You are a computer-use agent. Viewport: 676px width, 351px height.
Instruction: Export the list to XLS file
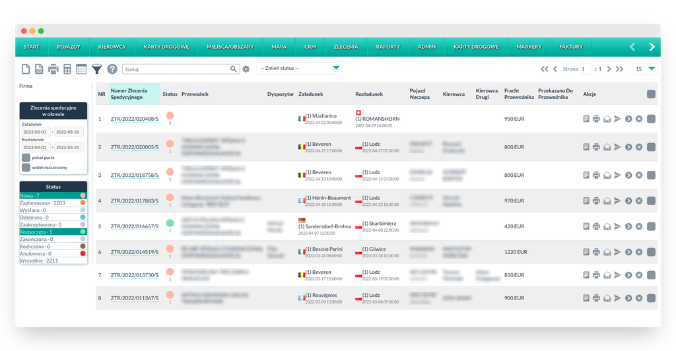tap(39, 69)
